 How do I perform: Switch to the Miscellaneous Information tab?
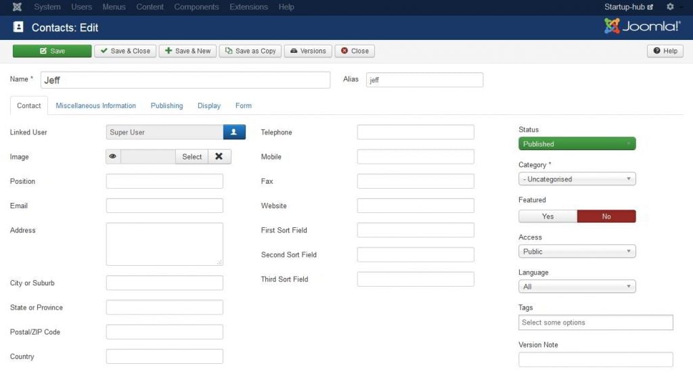pos(95,106)
